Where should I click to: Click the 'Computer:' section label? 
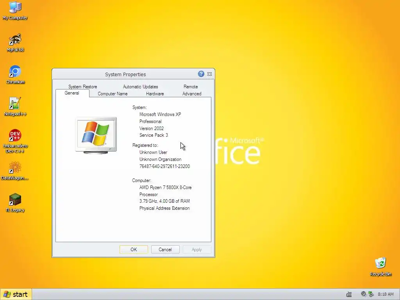[x=141, y=180]
